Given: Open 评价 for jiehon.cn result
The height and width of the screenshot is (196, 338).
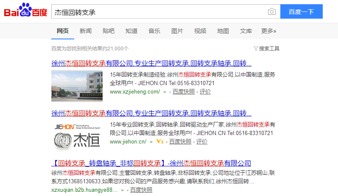Looking at the screenshot, I should 202,142.
